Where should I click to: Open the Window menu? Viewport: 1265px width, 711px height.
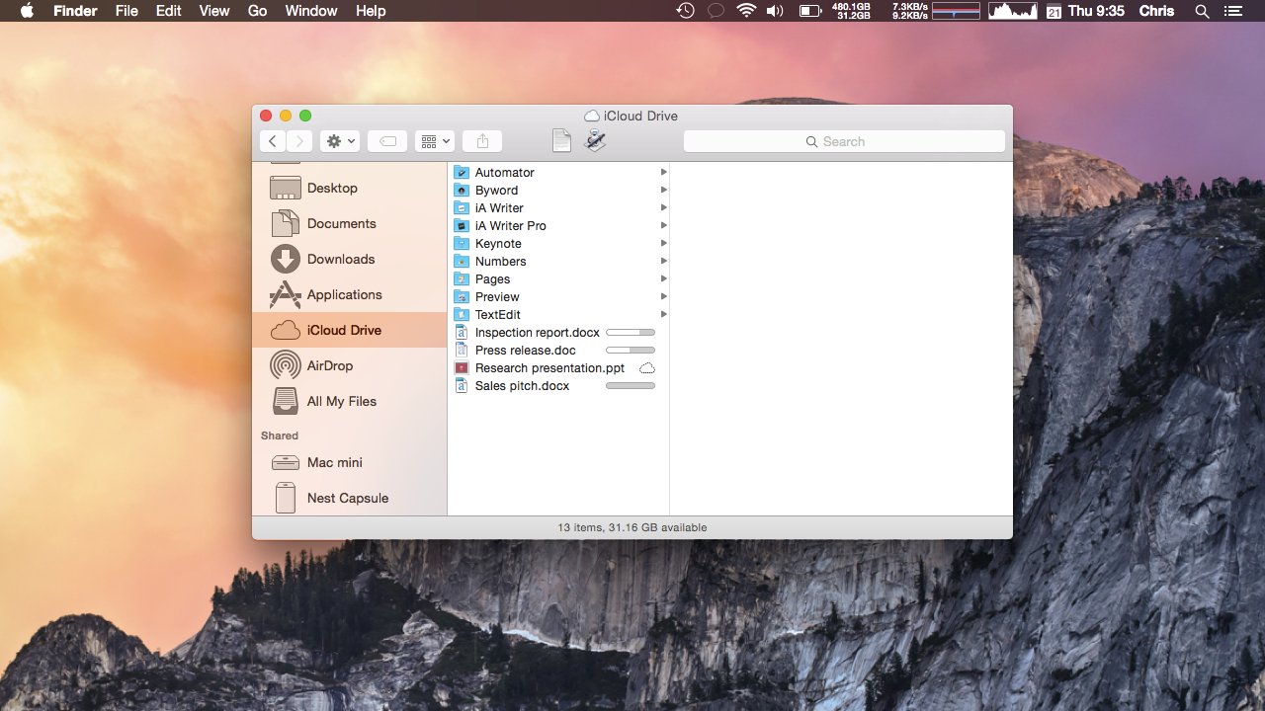(311, 11)
